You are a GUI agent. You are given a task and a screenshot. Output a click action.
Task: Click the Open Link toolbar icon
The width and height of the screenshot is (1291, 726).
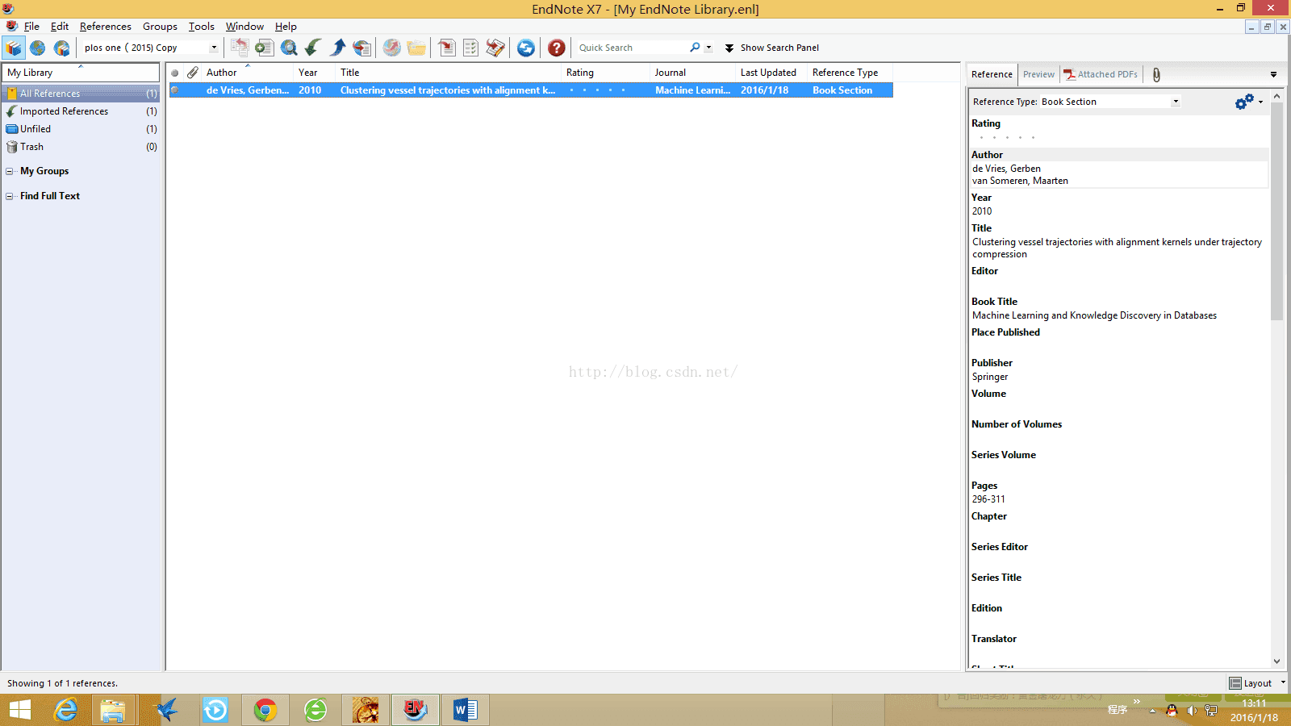pyautogui.click(x=391, y=48)
